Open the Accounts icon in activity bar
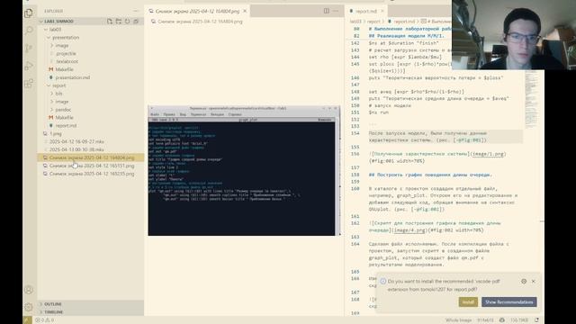This screenshot has height=324, width=576. [x=29, y=290]
